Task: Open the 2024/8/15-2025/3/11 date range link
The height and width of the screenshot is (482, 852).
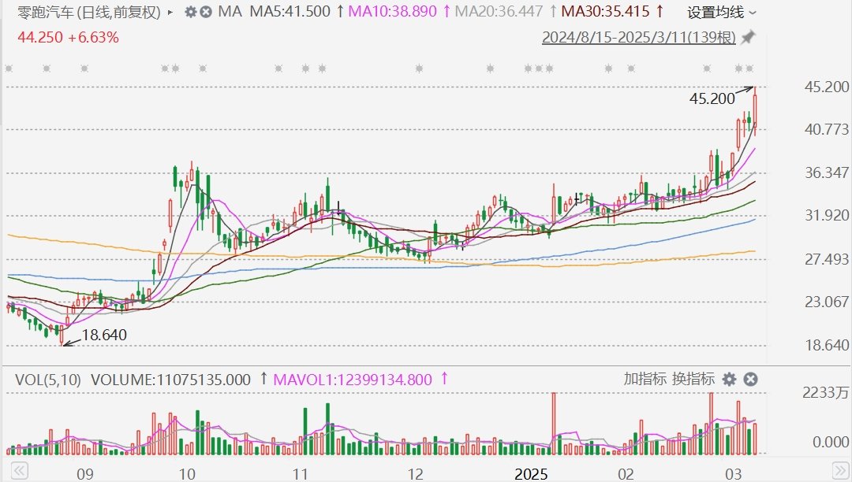Action: [638, 38]
